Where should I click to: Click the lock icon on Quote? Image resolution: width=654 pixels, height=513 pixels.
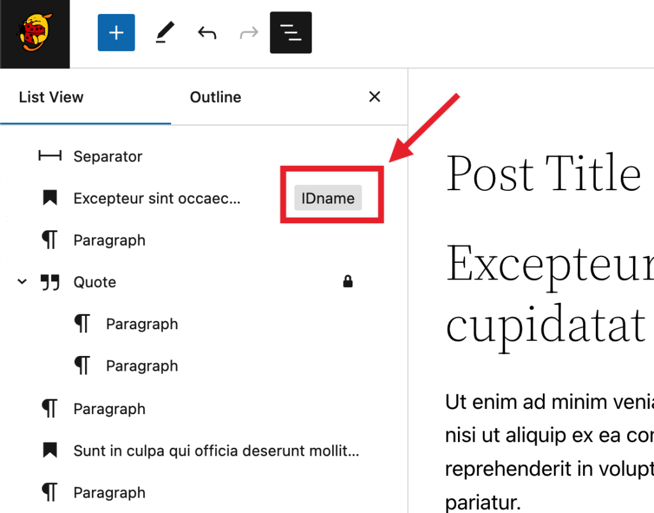coord(348,281)
